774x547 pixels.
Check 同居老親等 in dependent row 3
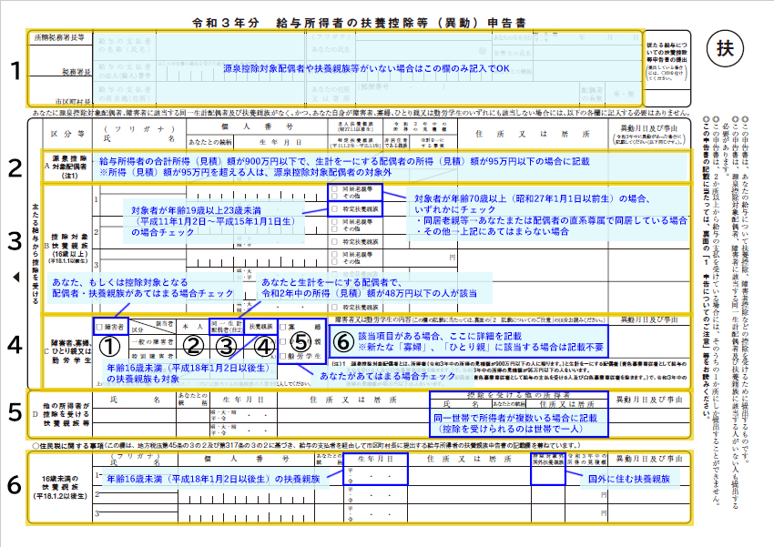tap(334, 255)
